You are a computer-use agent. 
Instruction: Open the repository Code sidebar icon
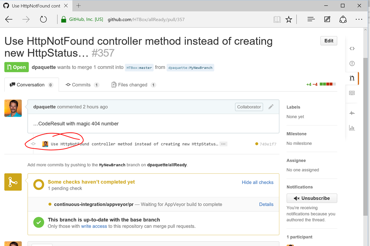tap(352, 49)
